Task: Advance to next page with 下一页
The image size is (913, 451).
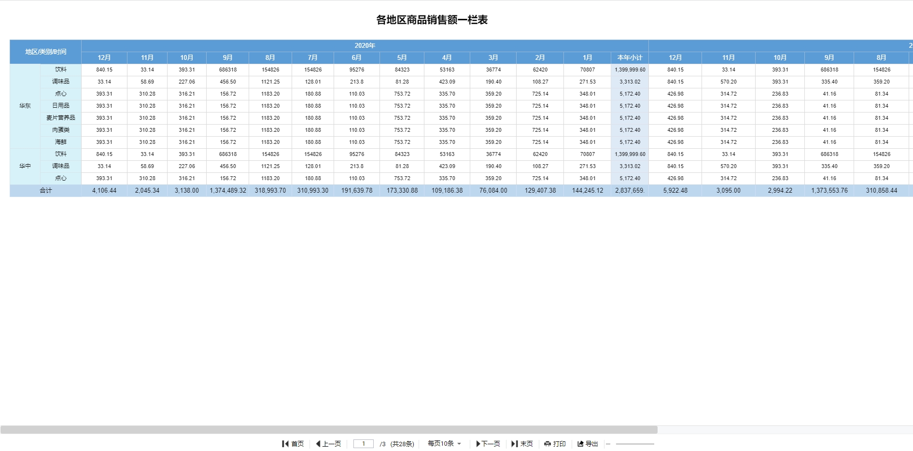Action: click(x=488, y=444)
